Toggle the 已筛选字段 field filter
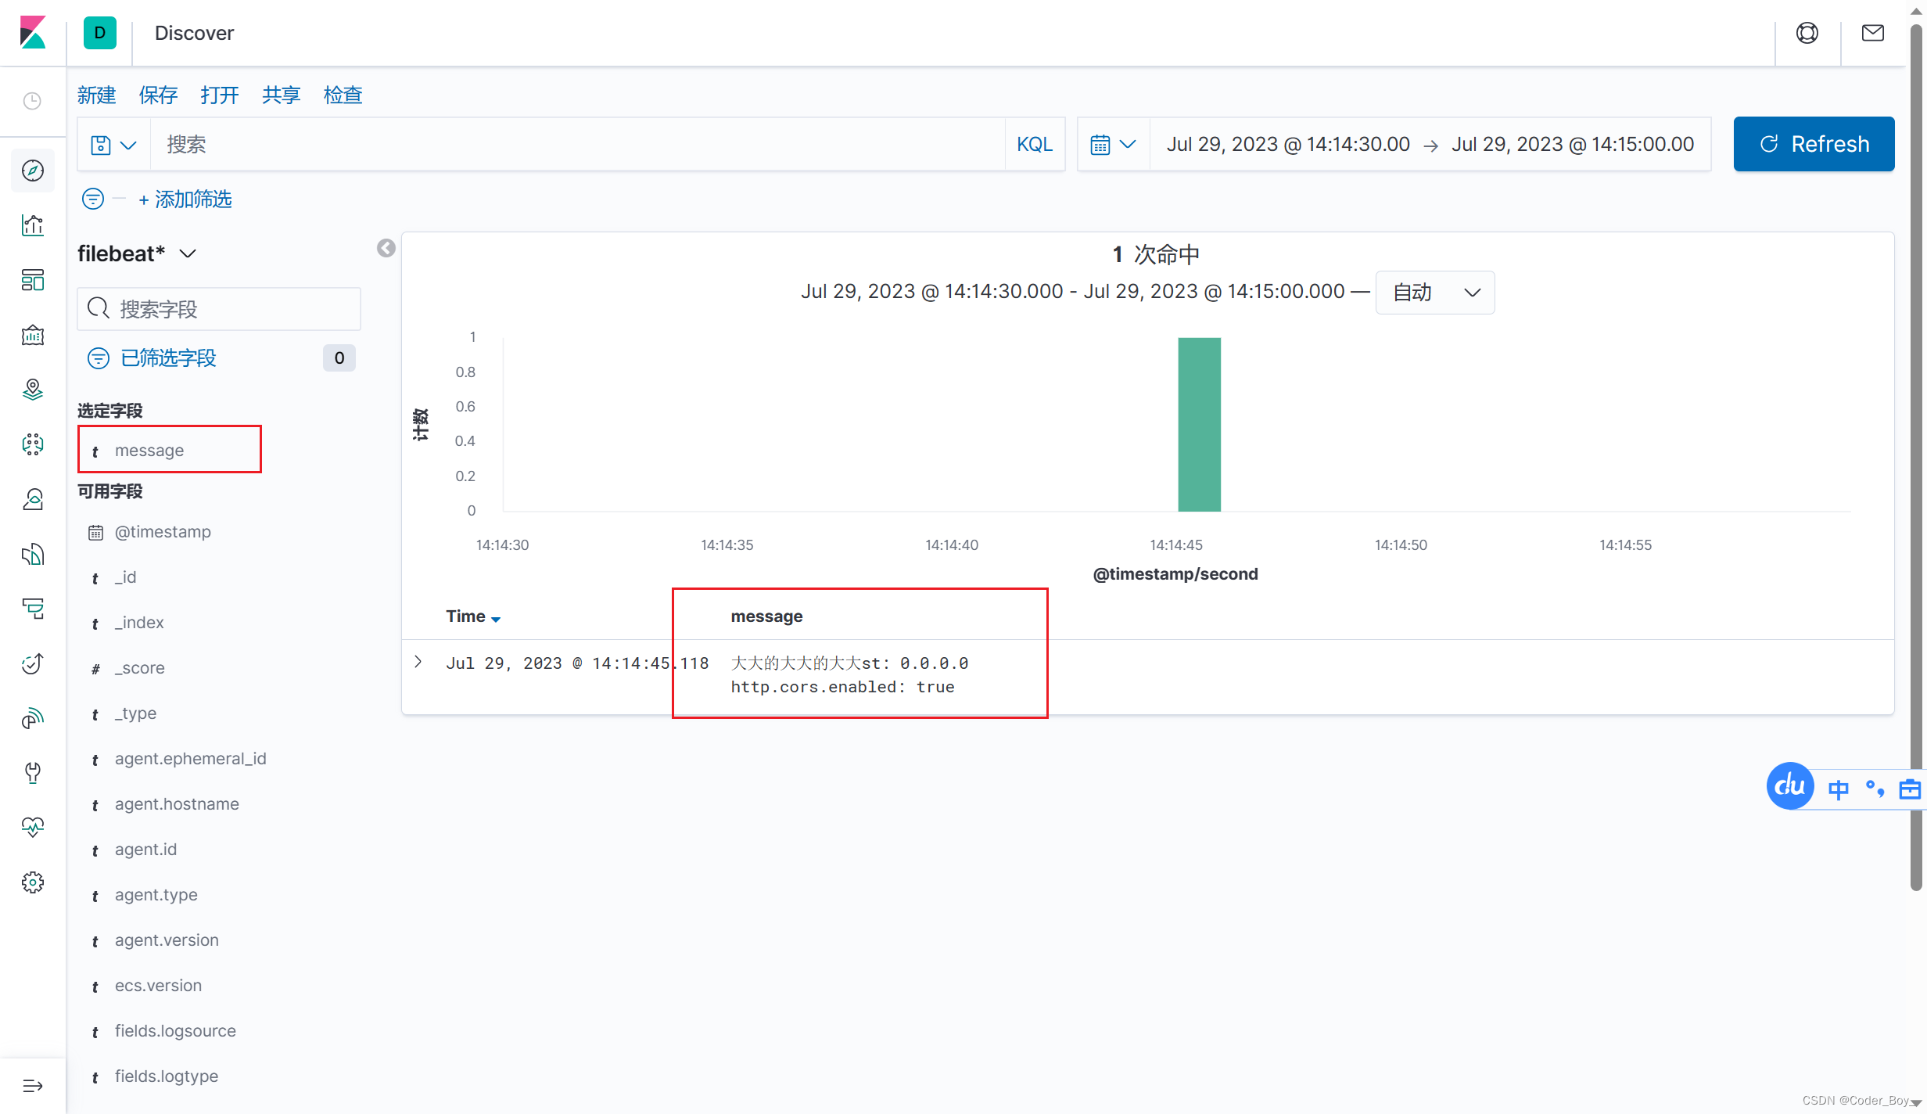The width and height of the screenshot is (1927, 1114). 167,358
